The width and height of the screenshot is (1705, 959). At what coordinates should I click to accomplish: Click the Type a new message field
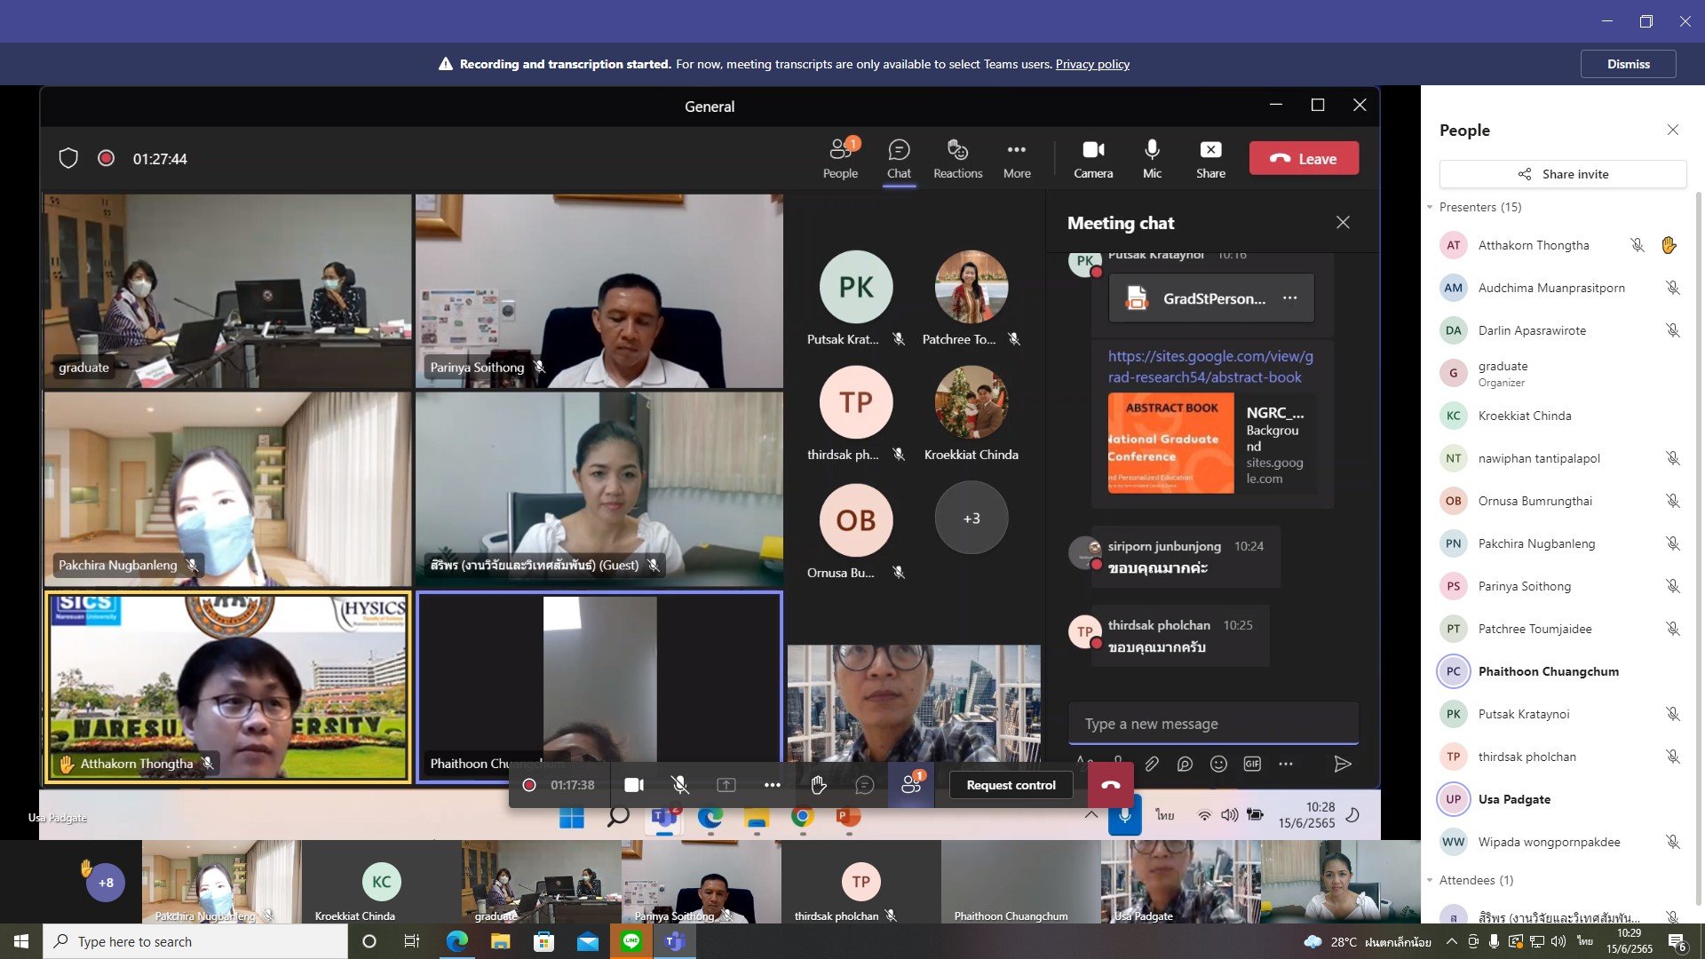(x=1213, y=724)
